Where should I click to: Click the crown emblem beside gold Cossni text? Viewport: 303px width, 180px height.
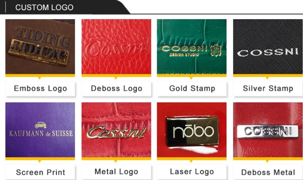pos(216,50)
